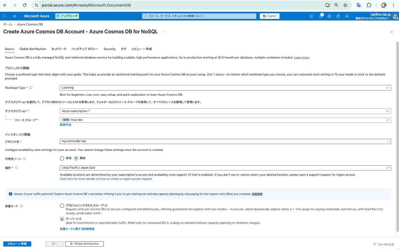Click the アップグレード button

point(67,16)
